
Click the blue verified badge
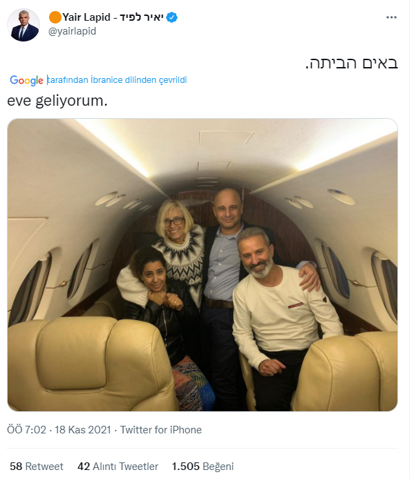click(x=172, y=17)
